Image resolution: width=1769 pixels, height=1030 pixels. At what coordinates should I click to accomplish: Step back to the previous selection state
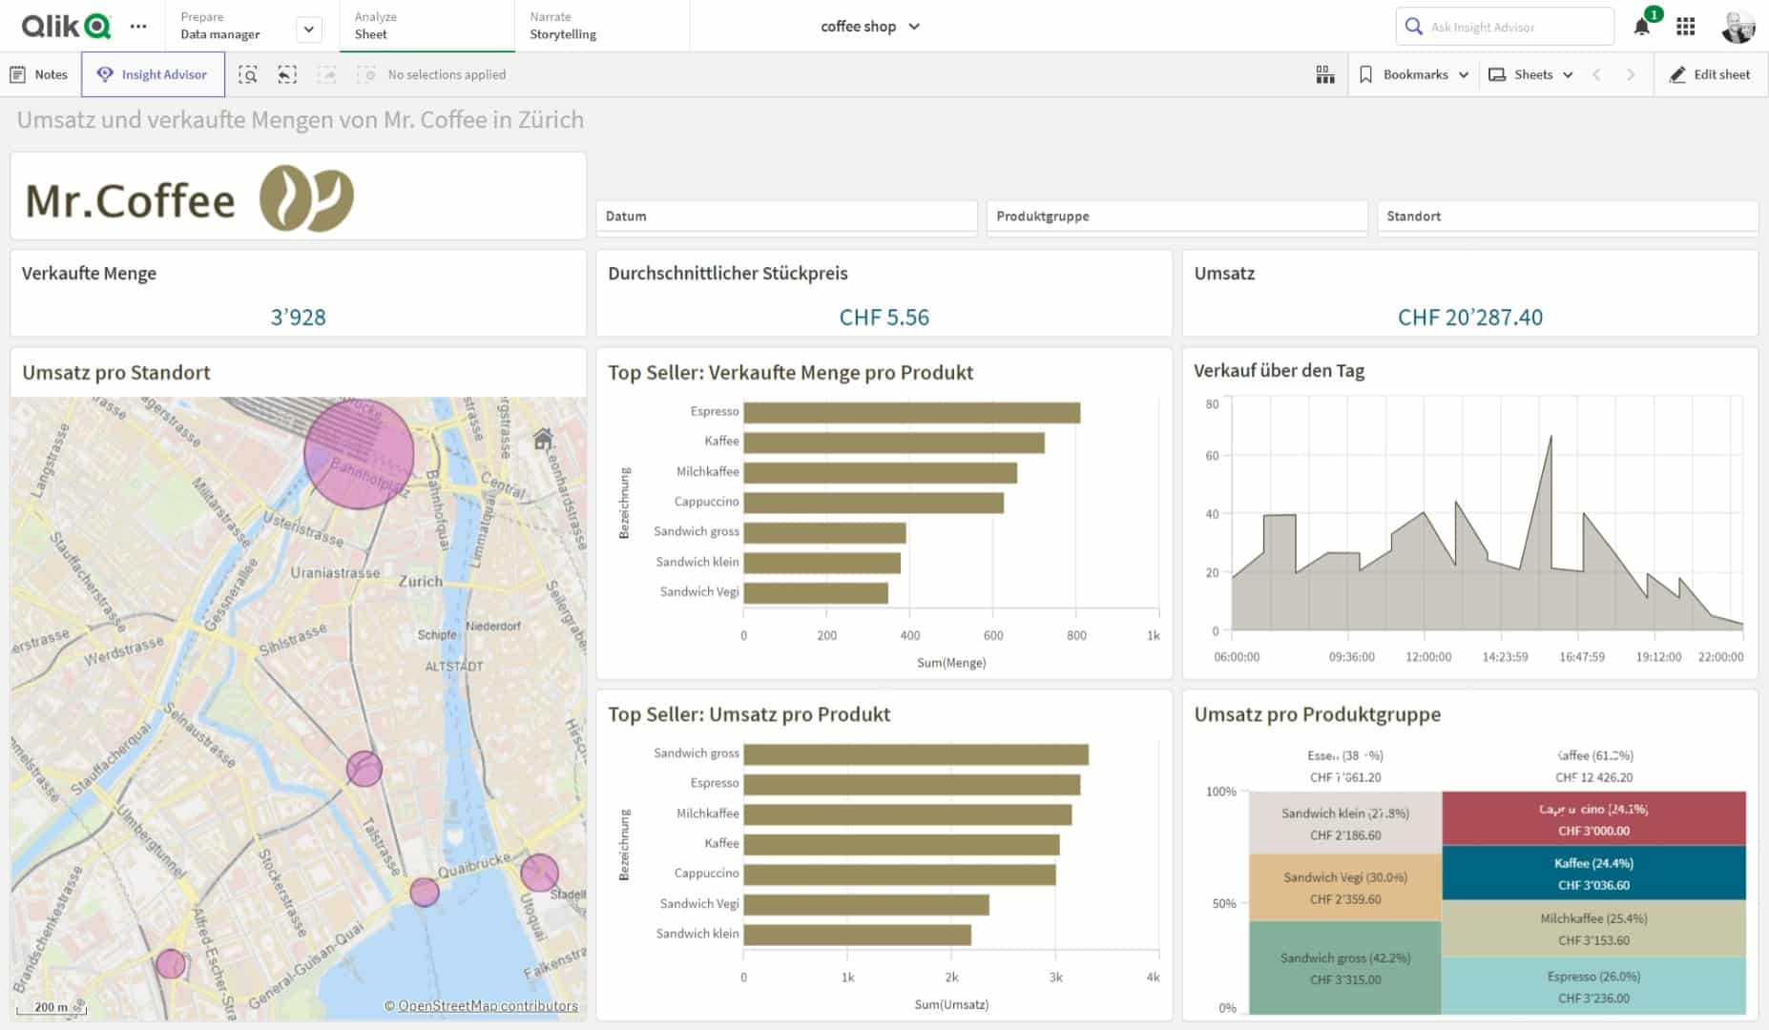(287, 73)
